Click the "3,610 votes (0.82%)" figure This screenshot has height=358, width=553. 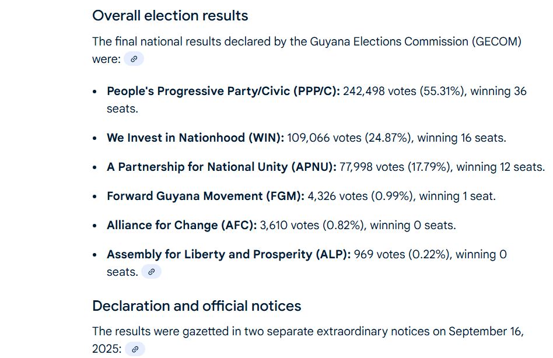pyautogui.click(x=312, y=225)
